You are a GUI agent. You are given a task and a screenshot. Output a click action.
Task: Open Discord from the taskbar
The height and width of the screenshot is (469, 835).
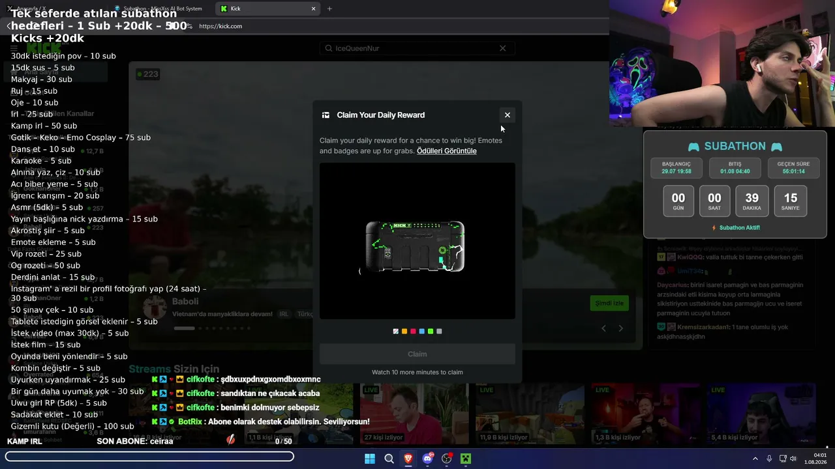(x=427, y=459)
